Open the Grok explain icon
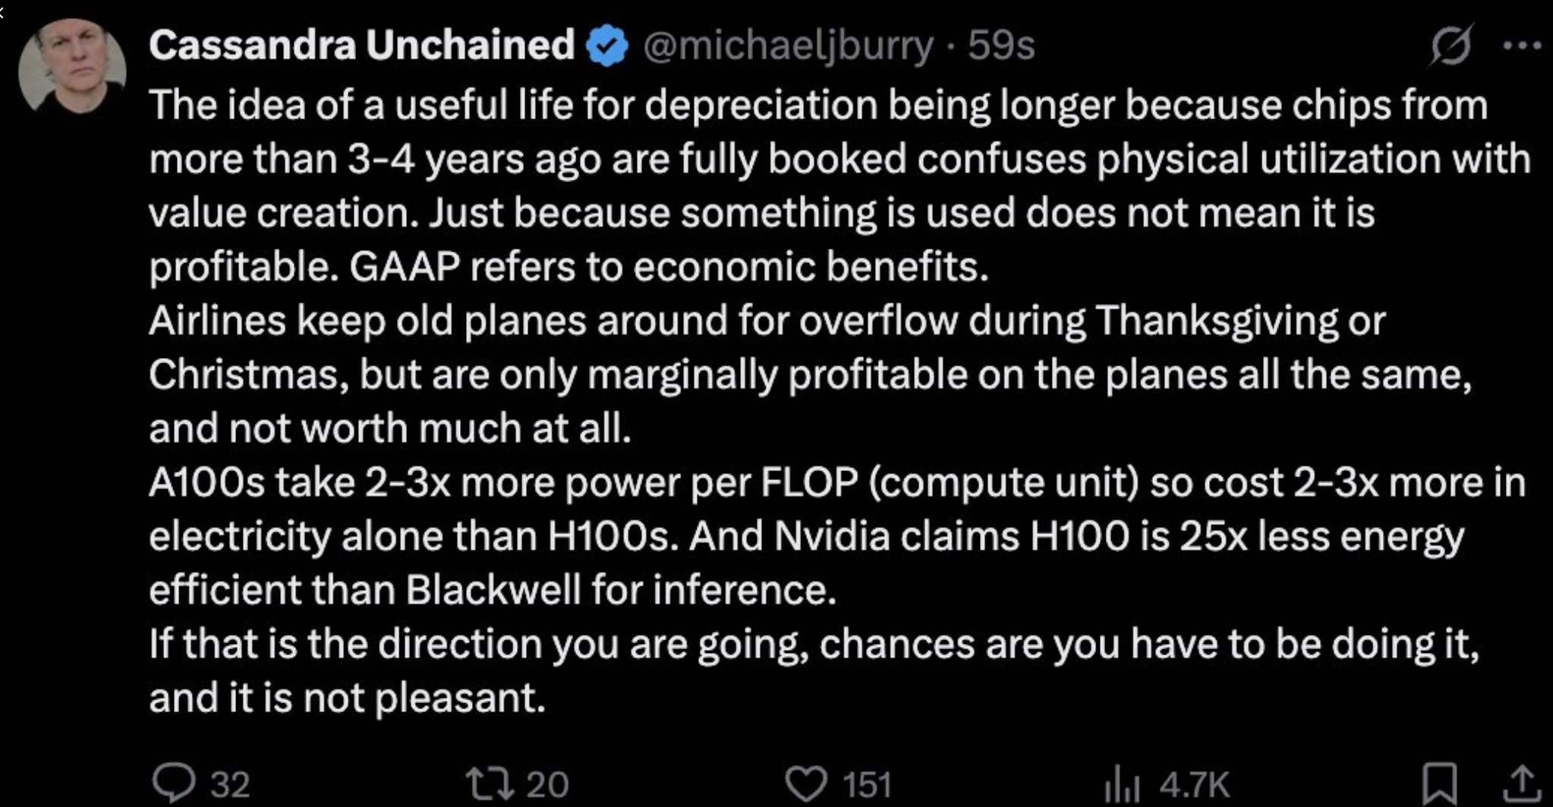This screenshot has width=1553, height=807. [1451, 45]
